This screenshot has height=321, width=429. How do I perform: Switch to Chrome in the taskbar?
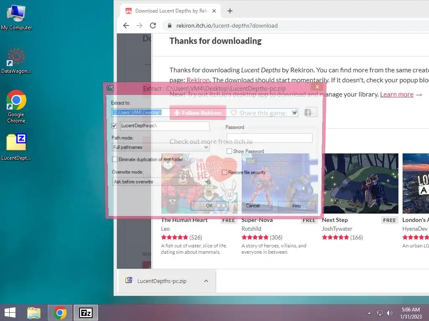tap(60, 313)
